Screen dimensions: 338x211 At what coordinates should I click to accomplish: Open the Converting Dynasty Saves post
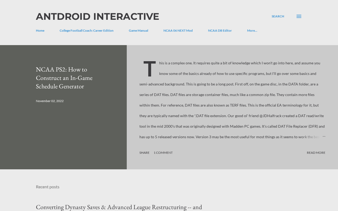119,207
